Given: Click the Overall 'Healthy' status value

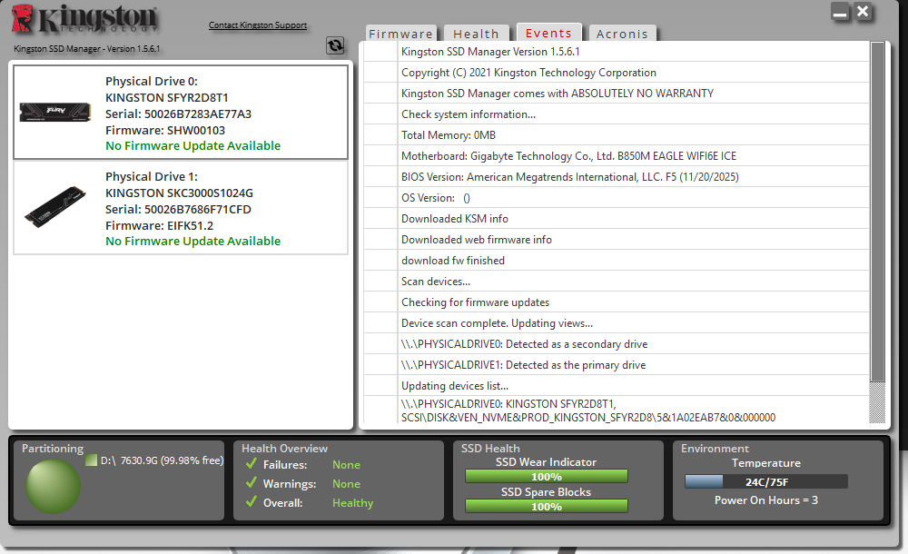Looking at the screenshot, I should pos(352,503).
